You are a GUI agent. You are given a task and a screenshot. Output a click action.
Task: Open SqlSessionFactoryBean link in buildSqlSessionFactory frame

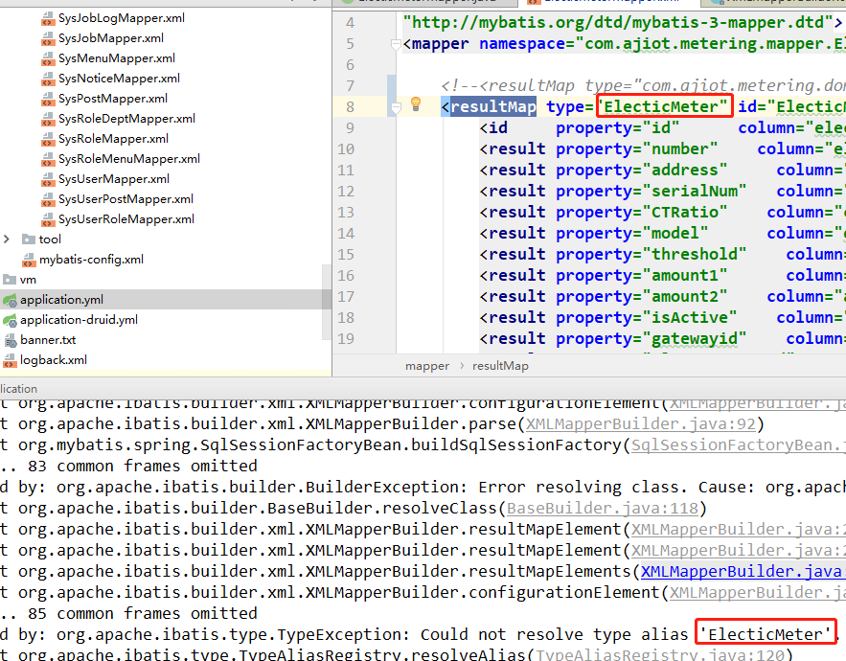point(738,445)
